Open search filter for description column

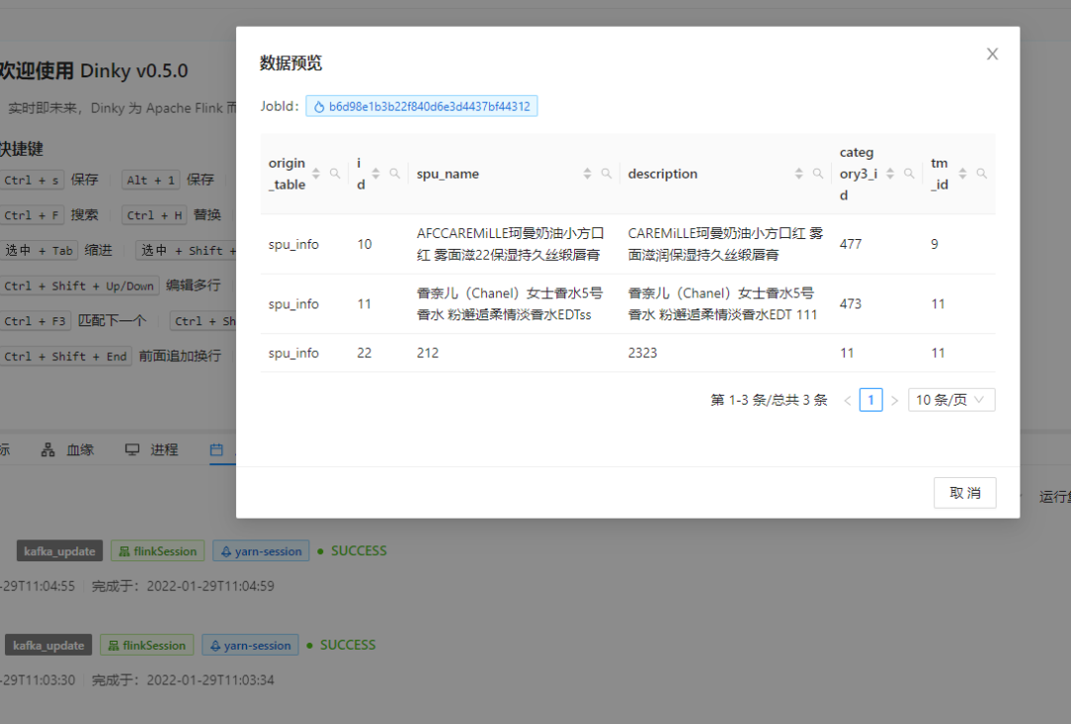point(818,174)
